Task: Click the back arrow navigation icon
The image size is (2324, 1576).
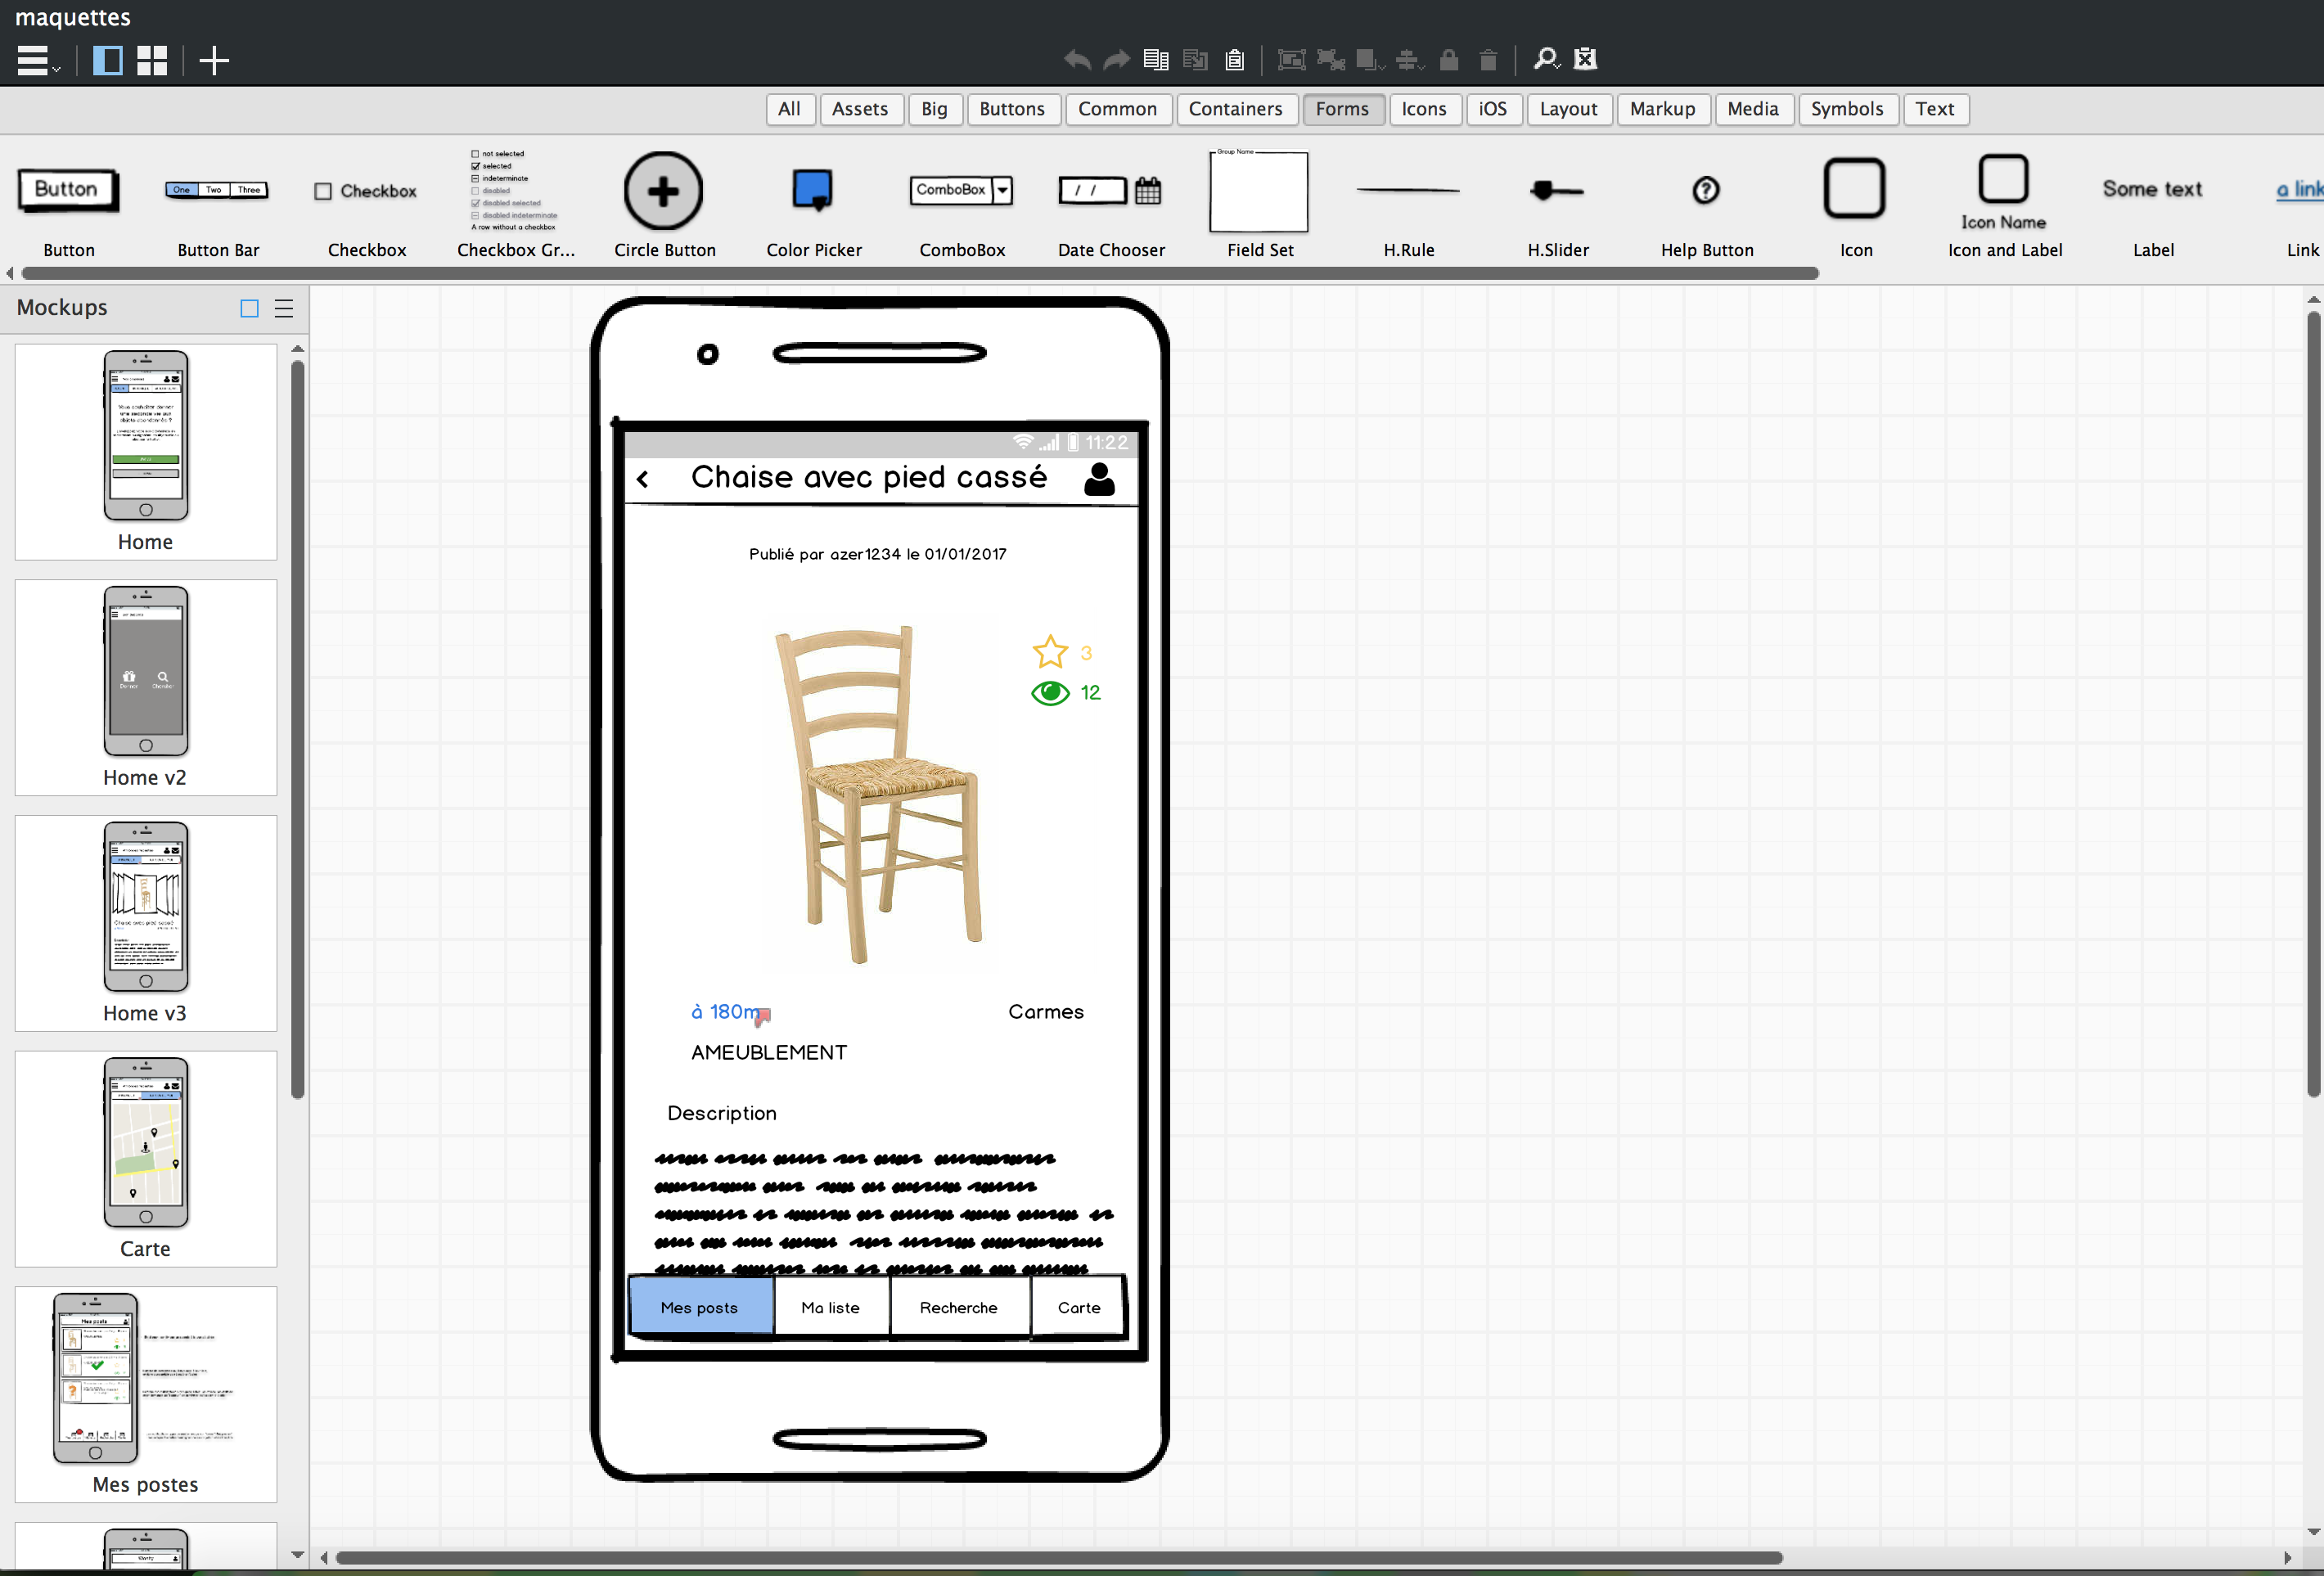Action: point(646,479)
